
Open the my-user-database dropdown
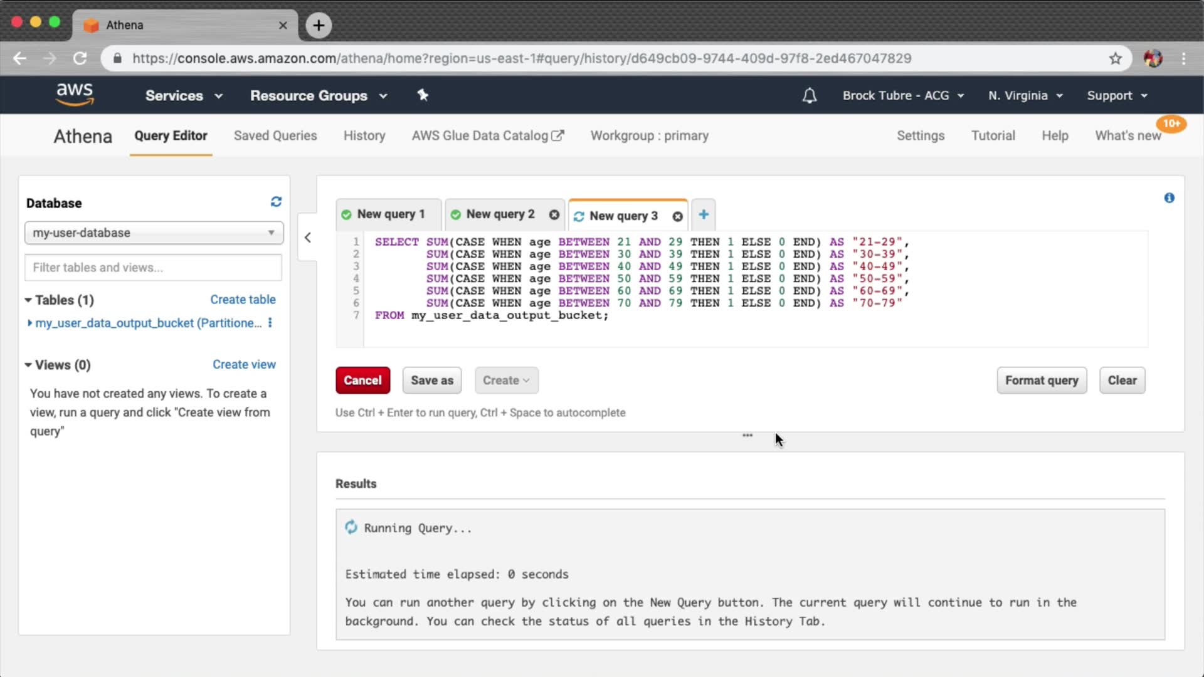point(154,233)
